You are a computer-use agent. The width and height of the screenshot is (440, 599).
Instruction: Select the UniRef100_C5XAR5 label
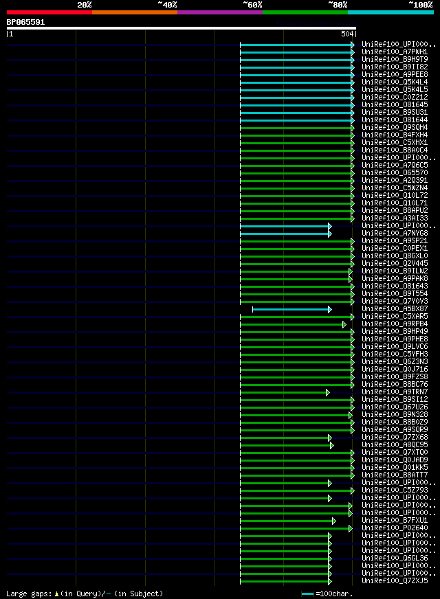[395, 316]
